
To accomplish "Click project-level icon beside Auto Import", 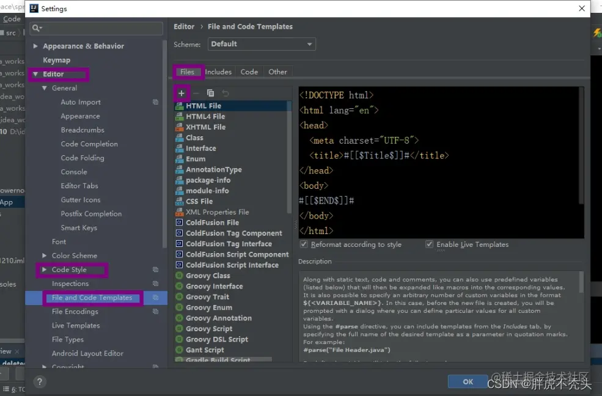I will pos(155,102).
